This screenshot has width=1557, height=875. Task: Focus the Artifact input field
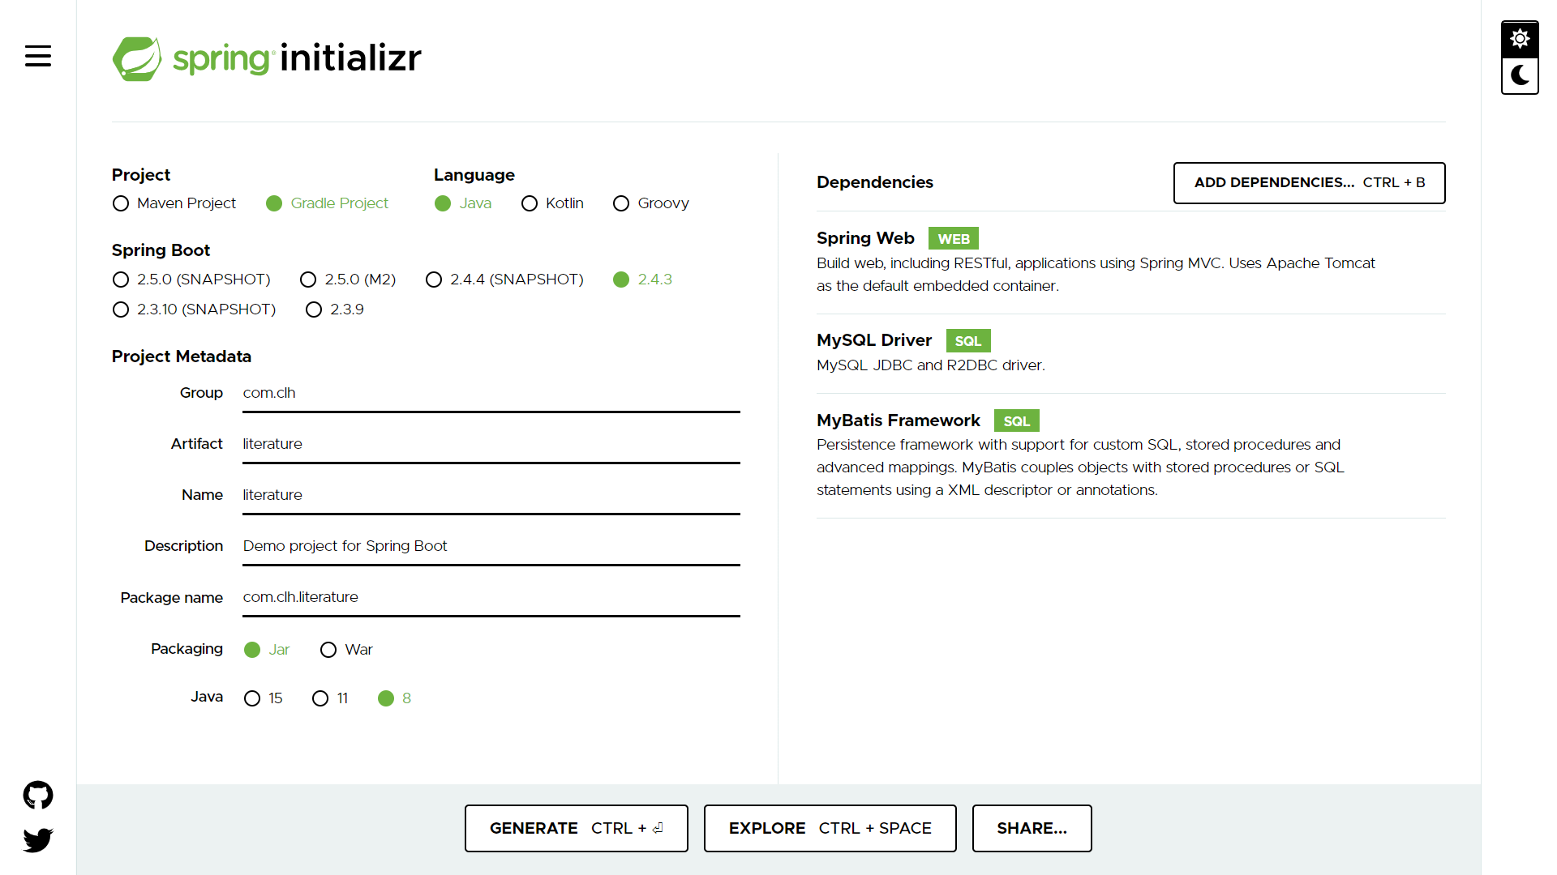coord(491,444)
